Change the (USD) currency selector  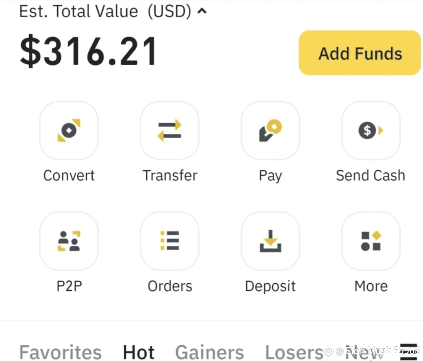(169, 11)
